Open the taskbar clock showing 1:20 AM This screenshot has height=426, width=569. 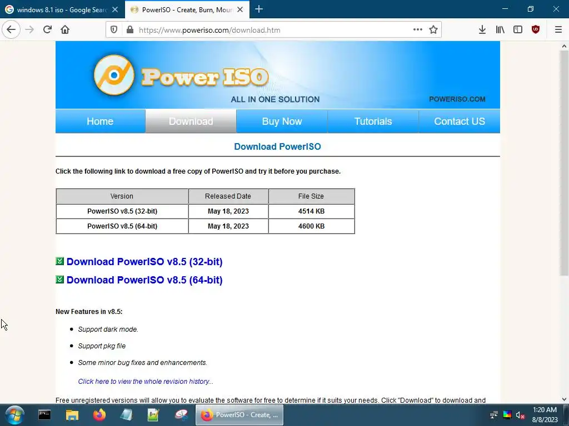click(545, 415)
